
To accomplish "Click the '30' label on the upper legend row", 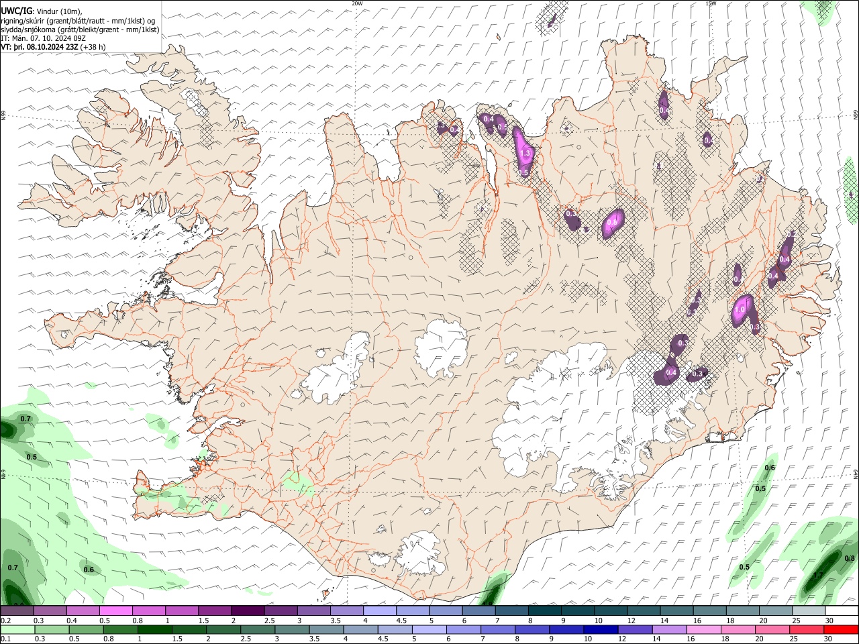I will [x=829, y=620].
